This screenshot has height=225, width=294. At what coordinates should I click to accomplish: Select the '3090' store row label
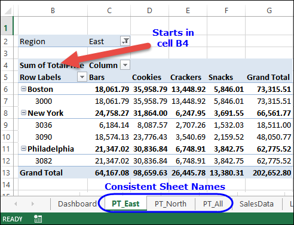44,137
